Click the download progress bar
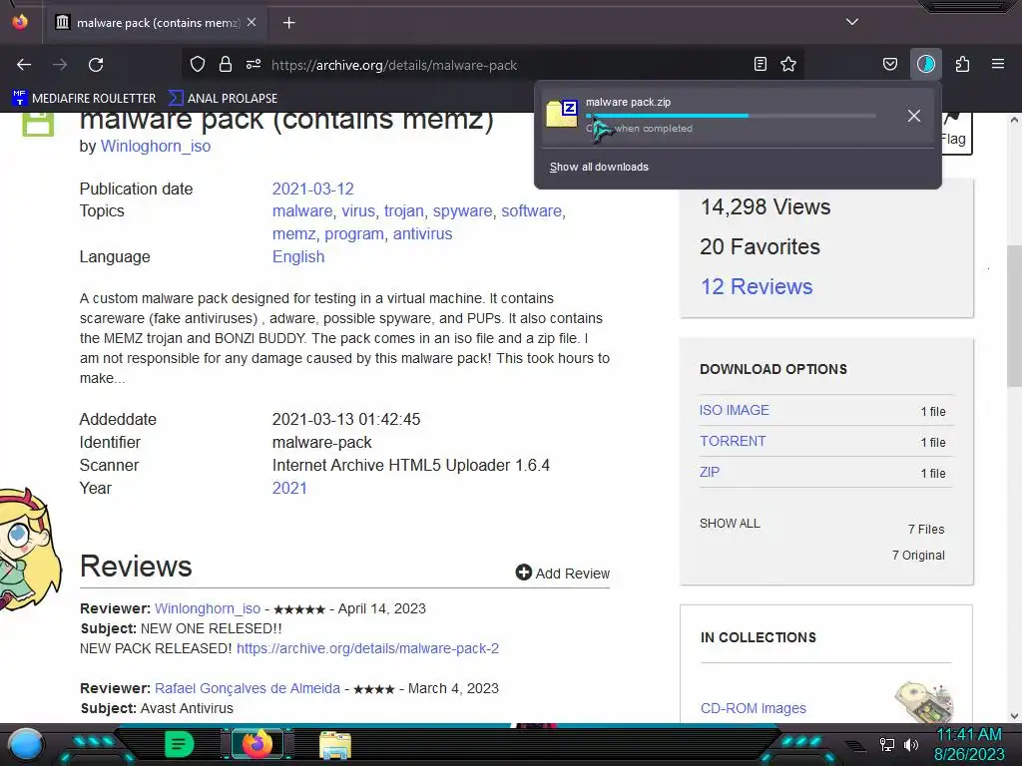 pyautogui.click(x=731, y=116)
